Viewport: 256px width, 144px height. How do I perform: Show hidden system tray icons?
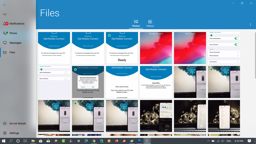tap(208, 141)
